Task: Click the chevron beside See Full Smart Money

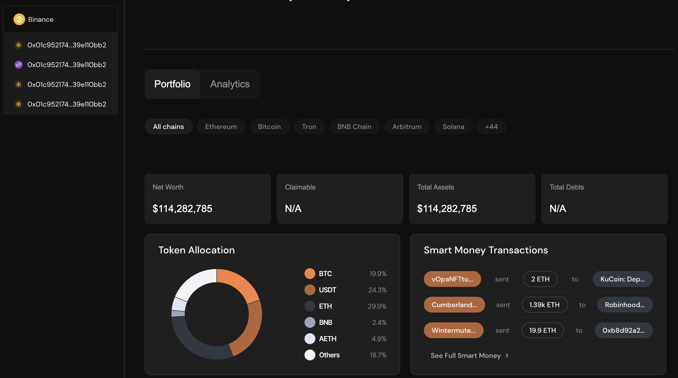Action: click(507, 356)
